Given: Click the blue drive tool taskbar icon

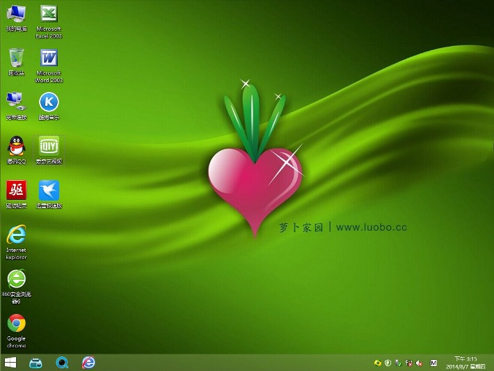Looking at the screenshot, I should click(35, 363).
